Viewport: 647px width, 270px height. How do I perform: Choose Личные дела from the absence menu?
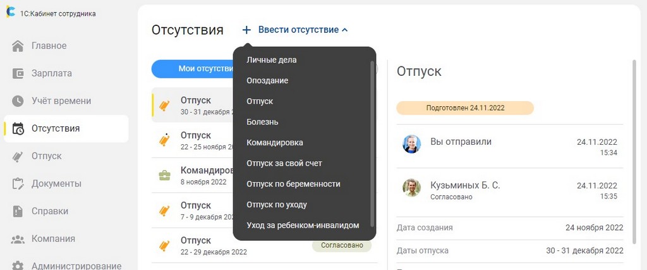(x=272, y=60)
